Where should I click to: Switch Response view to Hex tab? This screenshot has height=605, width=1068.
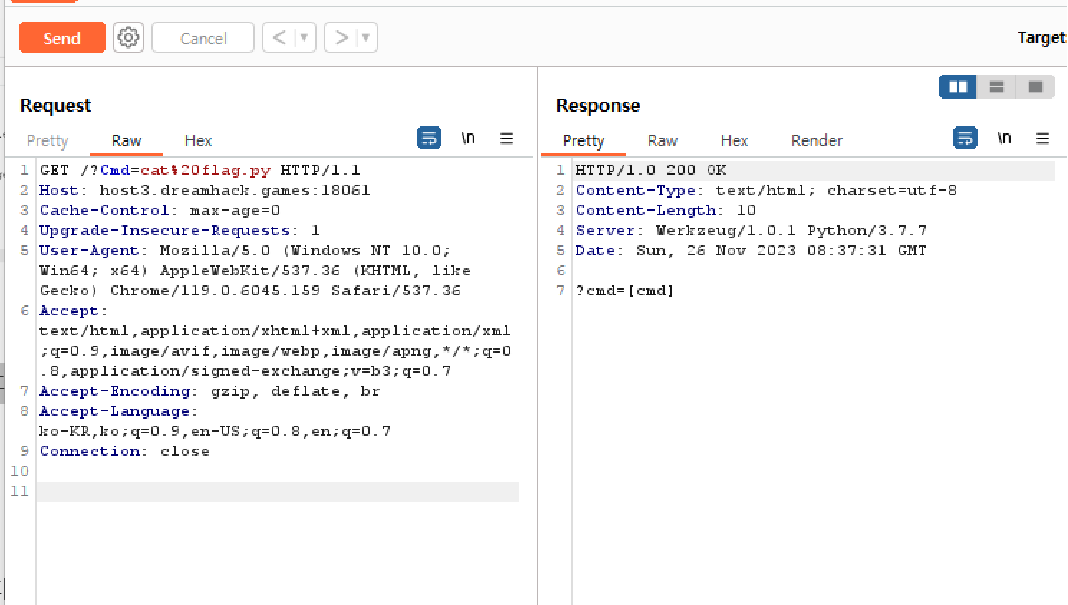point(734,140)
